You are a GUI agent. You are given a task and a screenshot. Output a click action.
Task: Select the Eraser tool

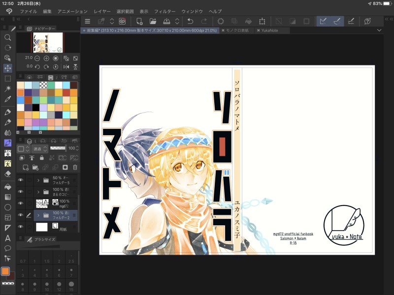[x=7, y=174]
